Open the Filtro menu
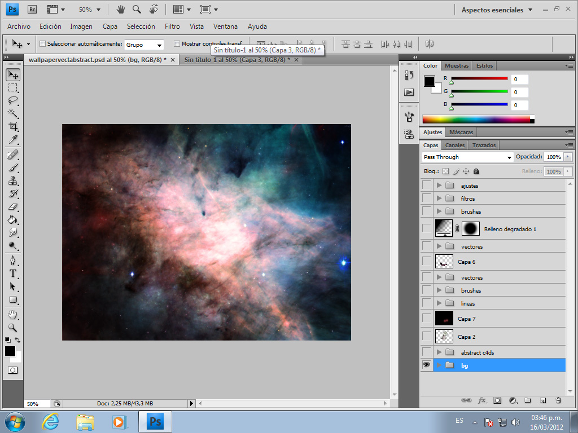The image size is (578, 433). (x=172, y=26)
